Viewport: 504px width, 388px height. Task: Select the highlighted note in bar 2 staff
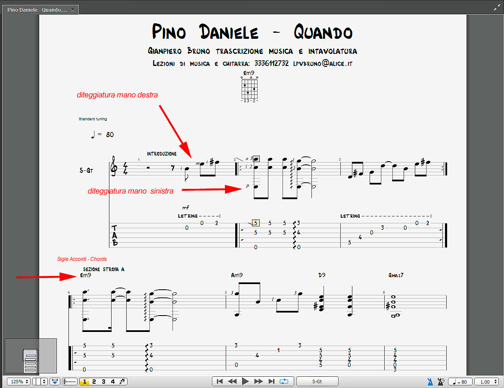click(x=256, y=159)
